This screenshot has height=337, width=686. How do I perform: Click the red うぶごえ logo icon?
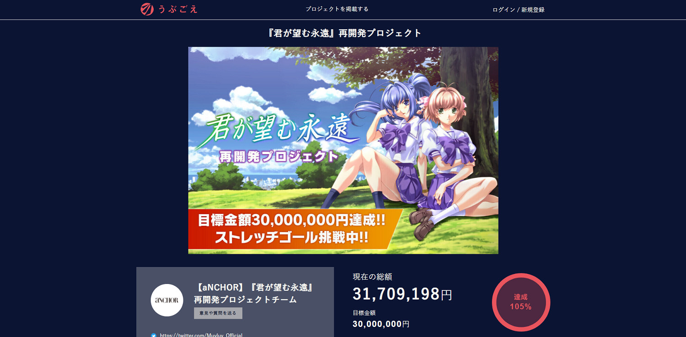(x=147, y=9)
